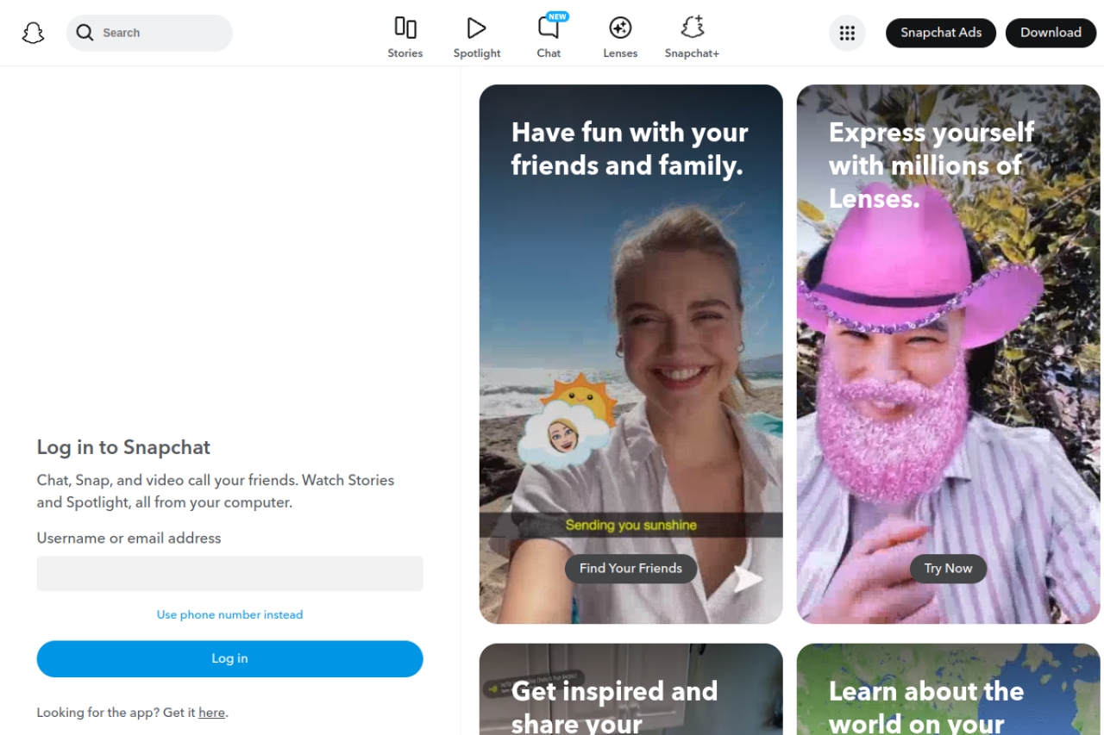
Task: Click the Download button
Action: pos(1051,33)
